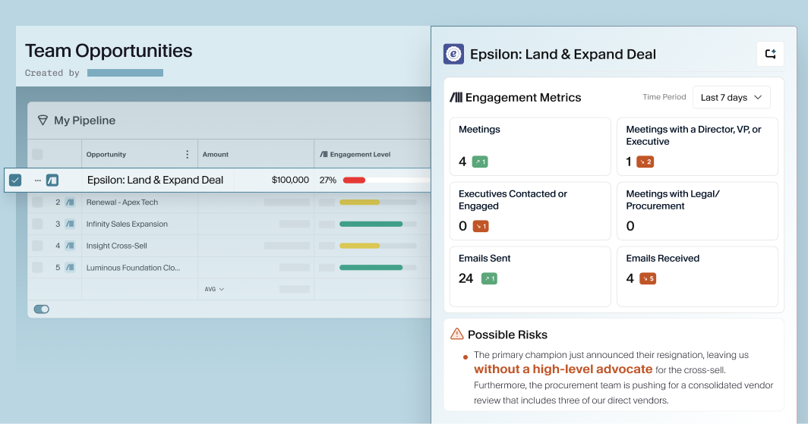Click engagement icon on Insight Cross-Sell row
The image size is (808, 424).
click(x=70, y=246)
